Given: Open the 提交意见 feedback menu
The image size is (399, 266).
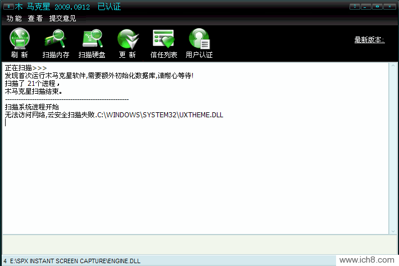Looking at the screenshot, I should 62,19.
